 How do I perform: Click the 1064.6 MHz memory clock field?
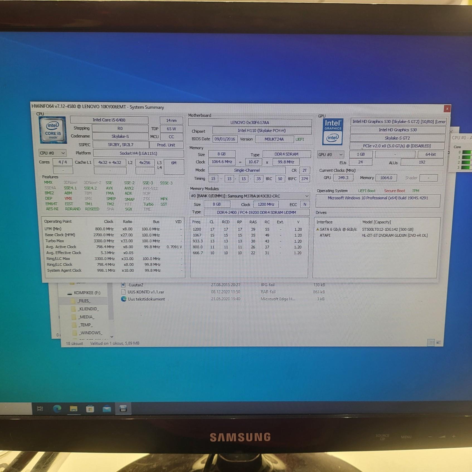pyautogui.click(x=222, y=162)
